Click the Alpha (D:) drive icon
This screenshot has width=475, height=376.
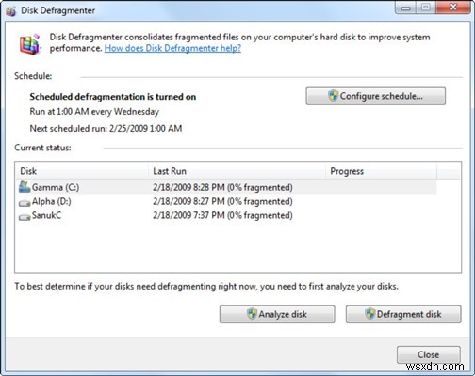[x=25, y=203]
